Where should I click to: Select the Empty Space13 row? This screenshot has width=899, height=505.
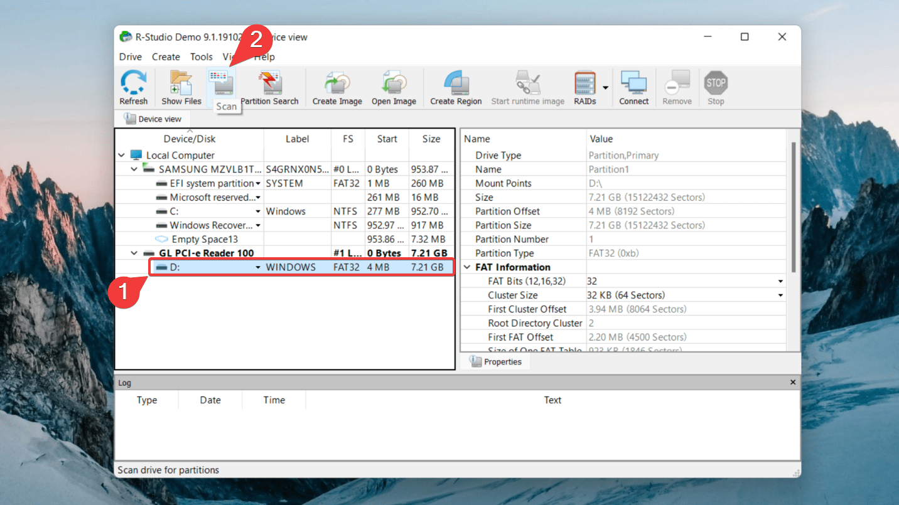(x=284, y=239)
